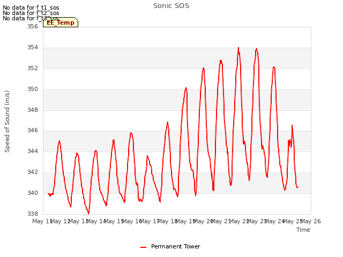Click the EE_Temp annotation label
343x257 pixels.
[x=61, y=22]
